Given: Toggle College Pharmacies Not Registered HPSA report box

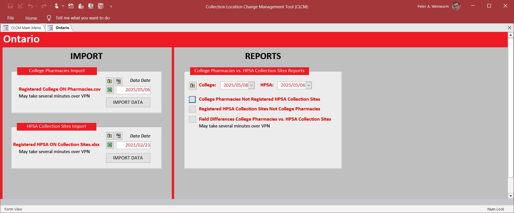Looking at the screenshot, I should click(192, 99).
